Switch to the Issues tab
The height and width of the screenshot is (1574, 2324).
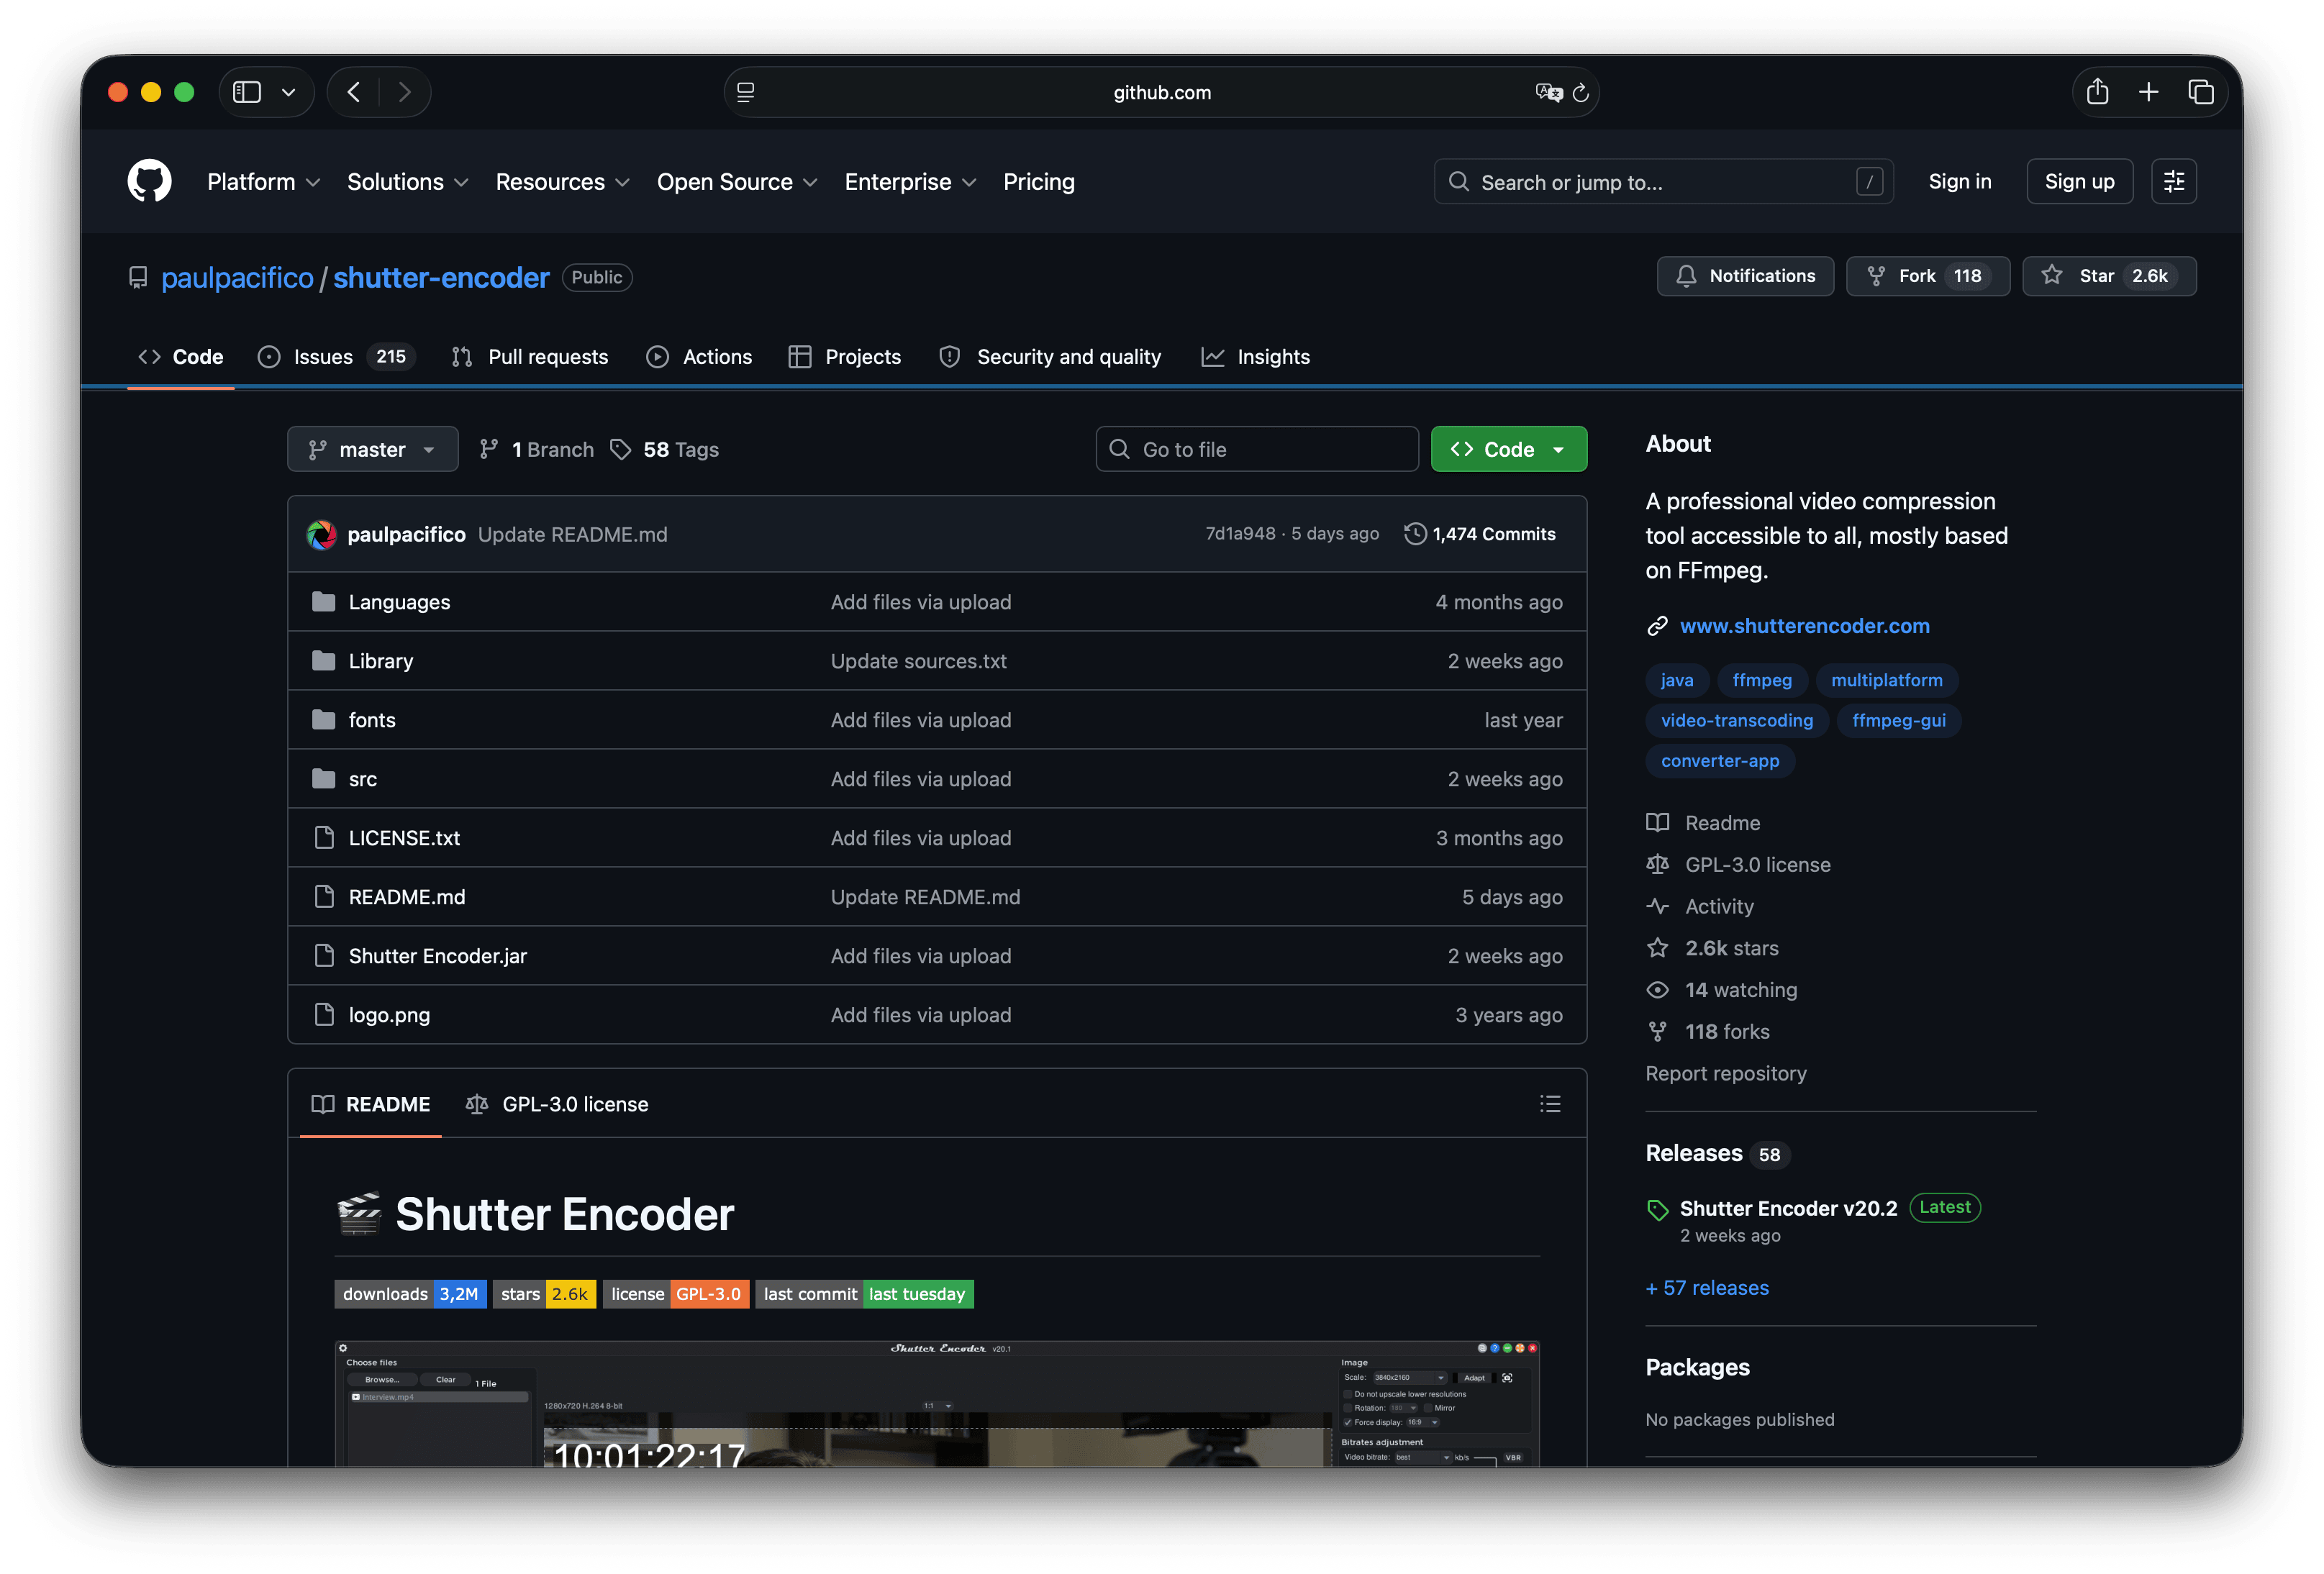(x=336, y=357)
